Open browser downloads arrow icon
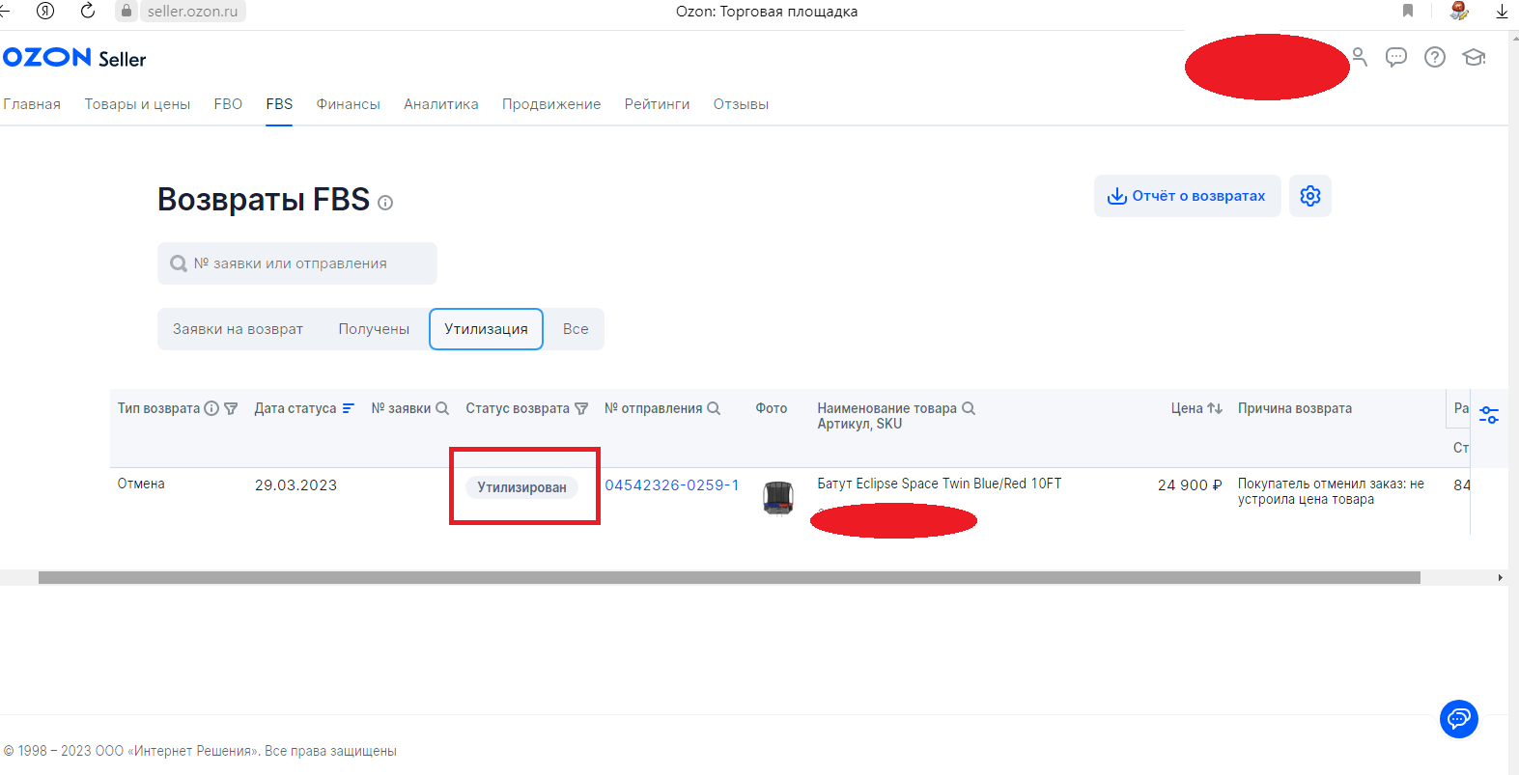Screen dimensions: 1519x775 tap(1502, 11)
